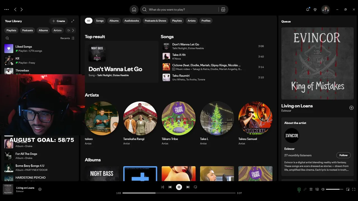358x201 pixels.
Task: Filter library by Albums chip
Action: point(43,30)
